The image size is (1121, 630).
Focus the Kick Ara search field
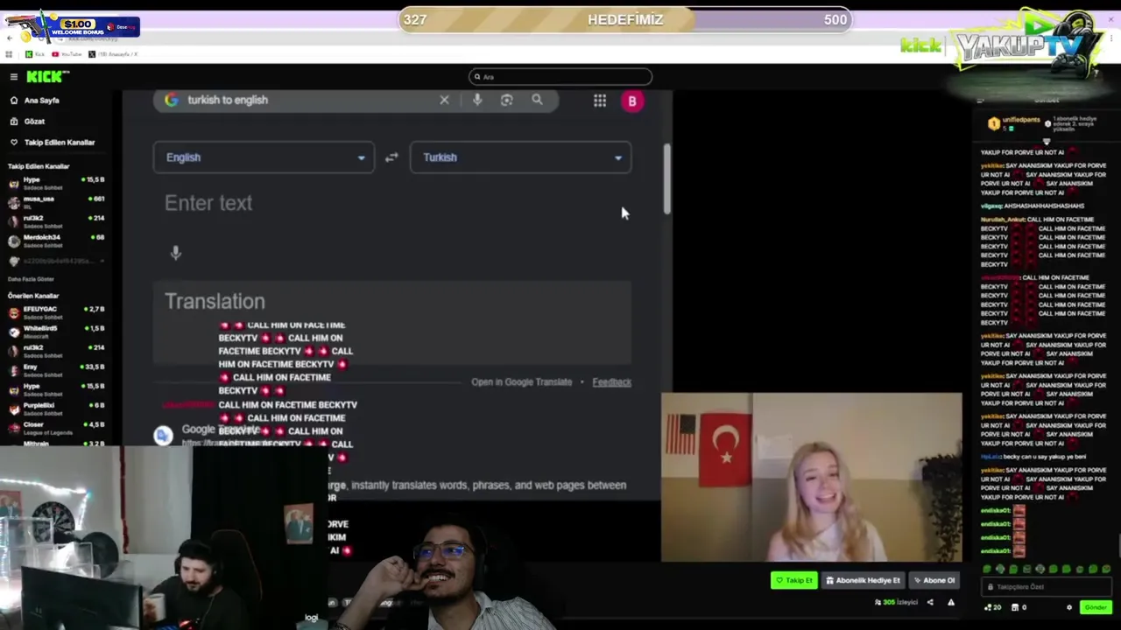(x=560, y=77)
